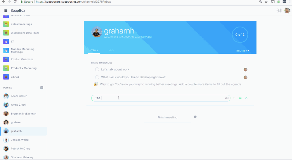The width and height of the screenshot is (292, 160).
Task: Cancel the new item with the X icon
Action: coord(246,98)
